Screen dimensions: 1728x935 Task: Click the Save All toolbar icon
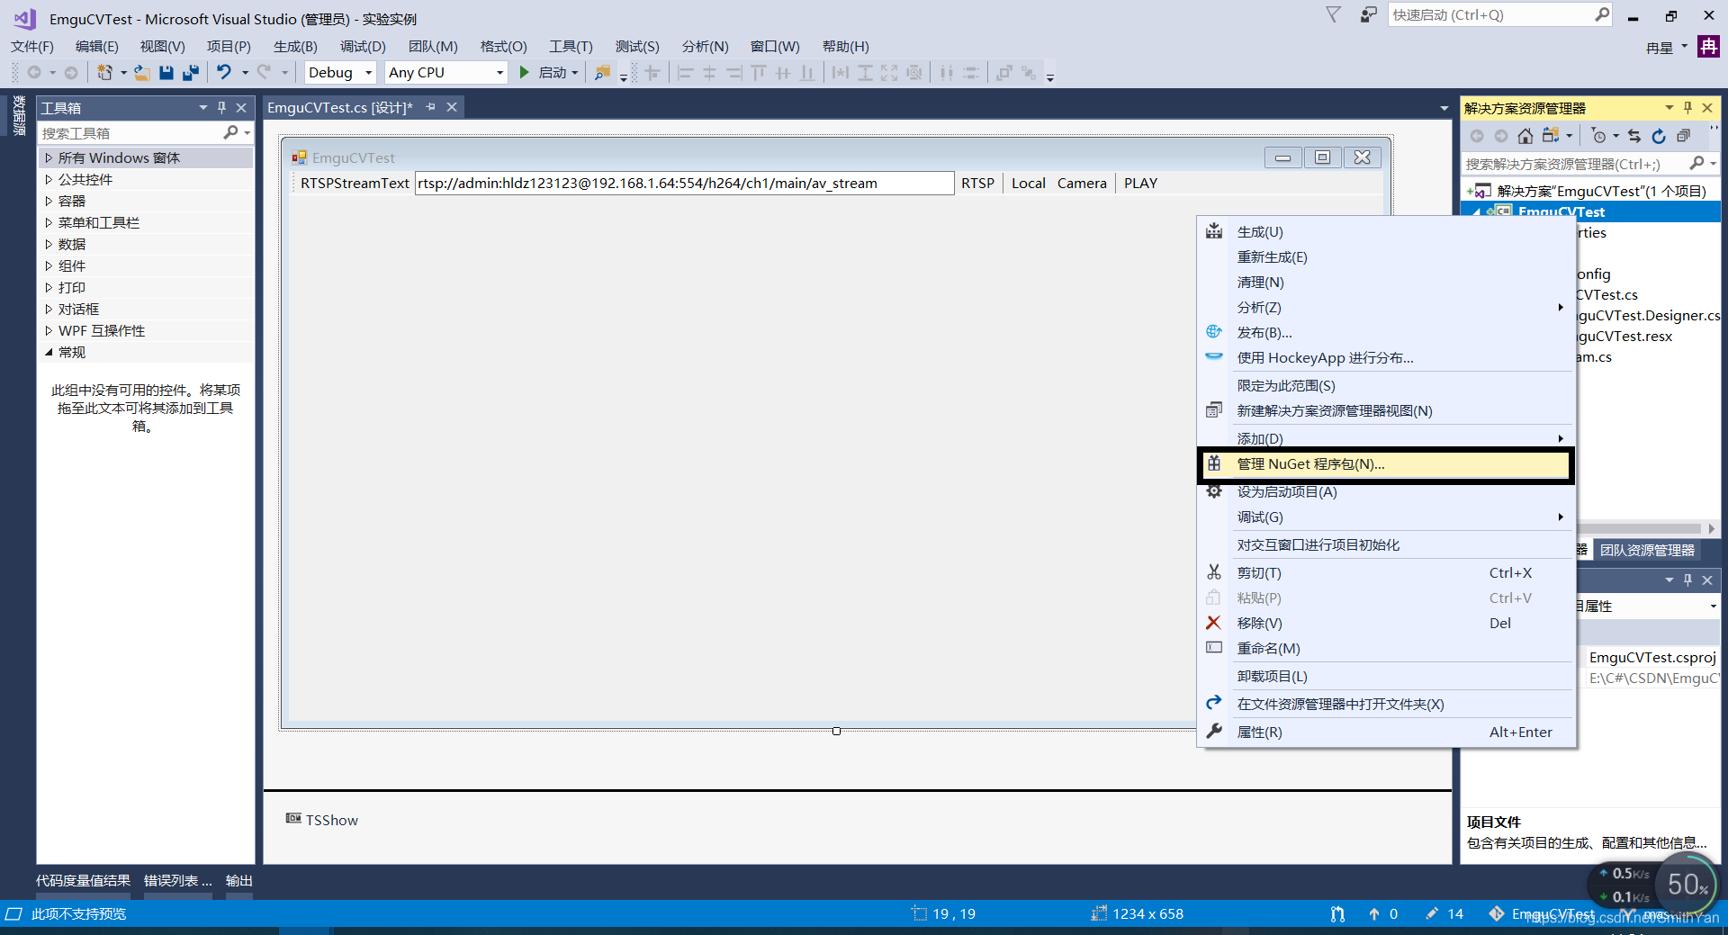190,72
